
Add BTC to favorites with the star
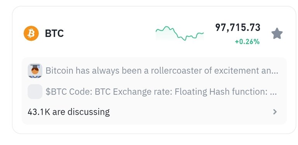(277, 34)
